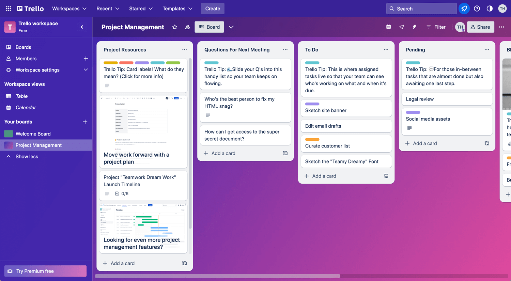This screenshot has height=281, width=511.
Task: Open the Recent dropdown menu
Action: (x=108, y=9)
